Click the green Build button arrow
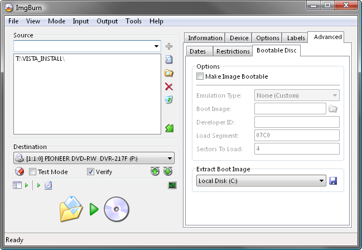The width and height of the screenshot is (362, 250). pyautogui.click(x=94, y=209)
